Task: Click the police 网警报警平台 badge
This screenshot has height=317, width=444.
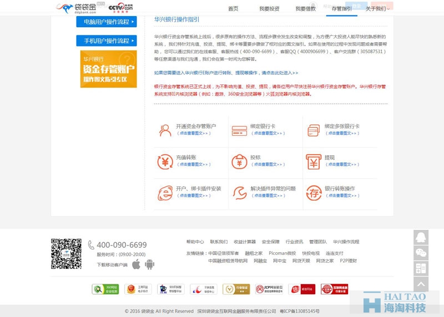Action: (x=171, y=289)
